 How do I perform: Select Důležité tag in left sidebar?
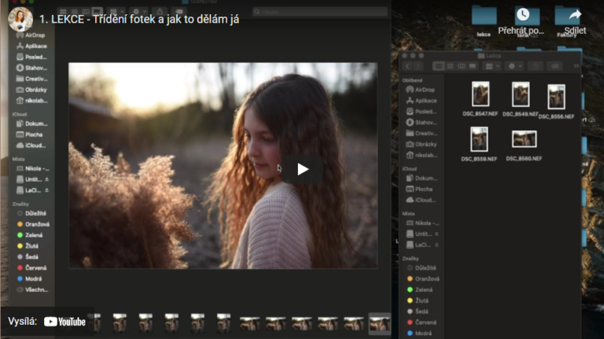click(x=31, y=213)
